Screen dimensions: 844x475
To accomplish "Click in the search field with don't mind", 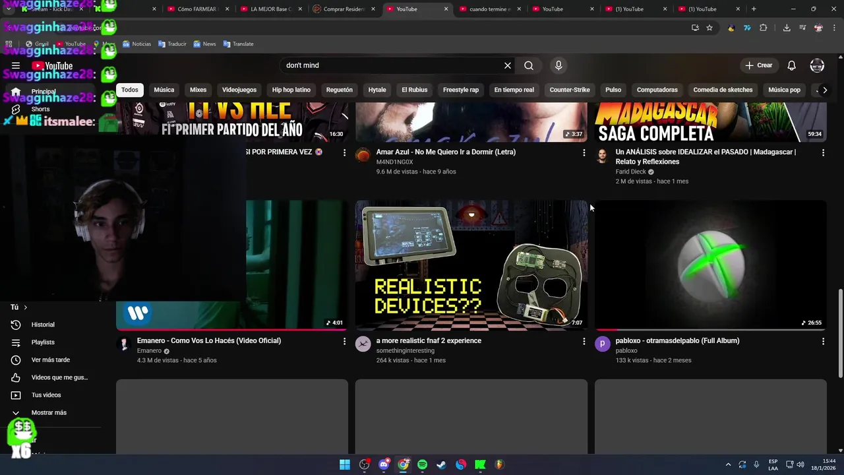I will click(x=392, y=65).
